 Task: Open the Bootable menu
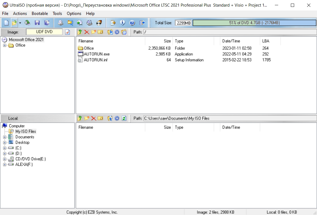40,13
